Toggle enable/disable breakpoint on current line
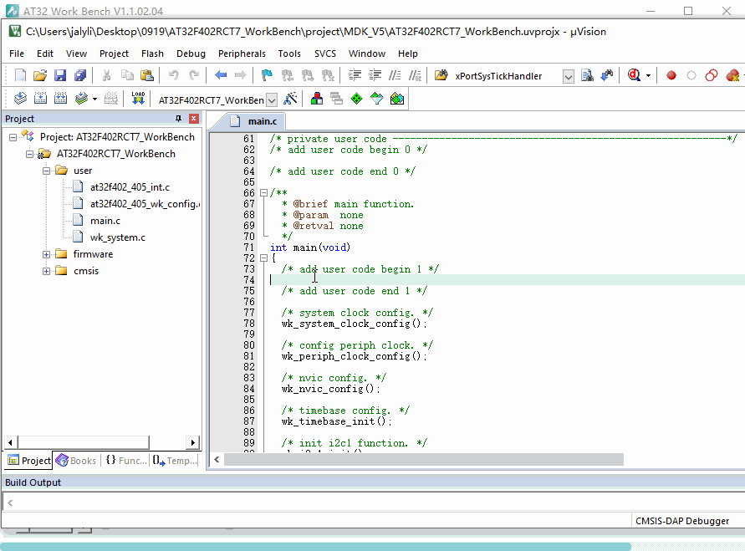The height and width of the screenshot is (551, 745). pos(691,75)
